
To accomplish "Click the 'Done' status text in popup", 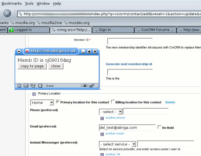I will point(50,86).
